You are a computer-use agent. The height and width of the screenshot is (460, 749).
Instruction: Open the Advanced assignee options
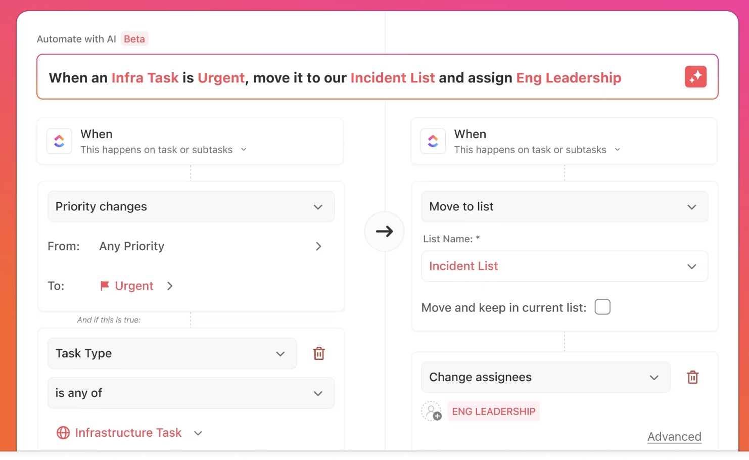[674, 436]
